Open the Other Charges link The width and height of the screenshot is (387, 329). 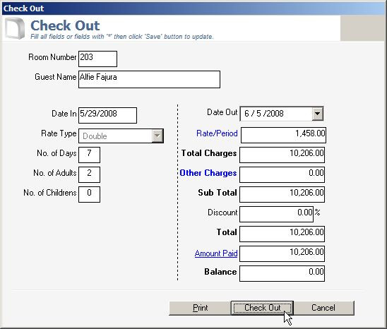208,173
